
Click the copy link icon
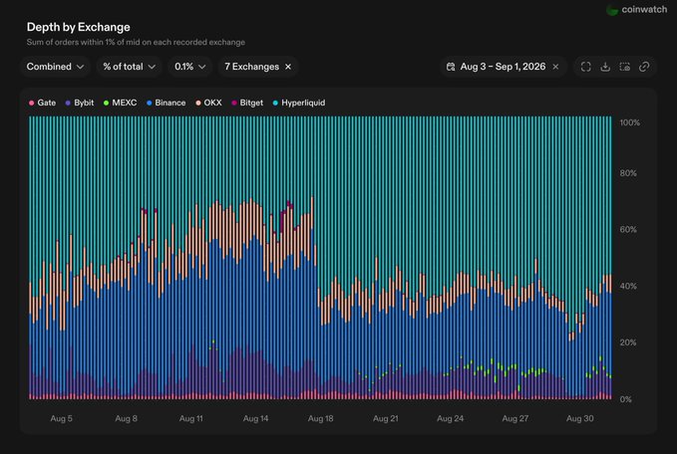644,67
